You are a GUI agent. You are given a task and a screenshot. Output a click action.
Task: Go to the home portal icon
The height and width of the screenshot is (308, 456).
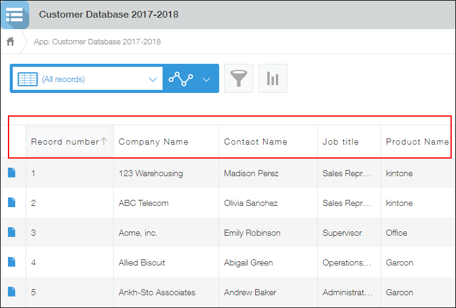click(10, 42)
